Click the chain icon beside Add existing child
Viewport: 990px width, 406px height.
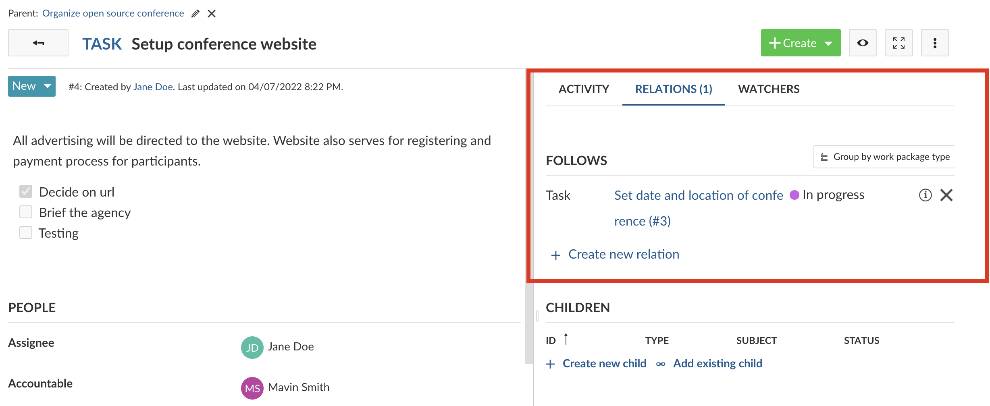(x=661, y=363)
